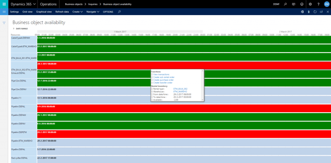Screen dimensions: 331x163
Task: Click the DEMF company selector
Action: pos(276,4)
